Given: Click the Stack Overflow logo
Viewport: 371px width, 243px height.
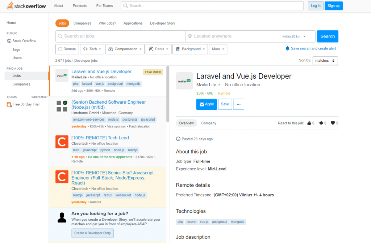Looking at the screenshot, I should [26, 5].
